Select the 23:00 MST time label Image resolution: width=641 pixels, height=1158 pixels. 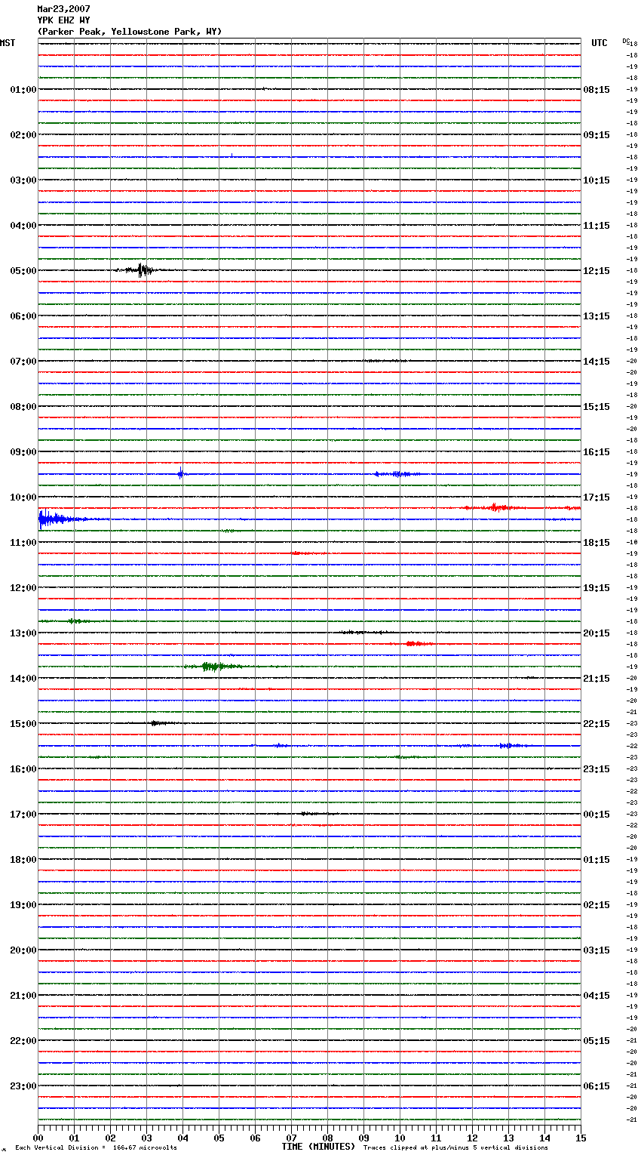23,1086
